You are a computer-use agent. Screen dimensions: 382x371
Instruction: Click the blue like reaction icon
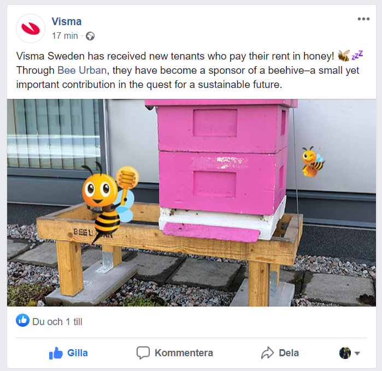point(22,320)
